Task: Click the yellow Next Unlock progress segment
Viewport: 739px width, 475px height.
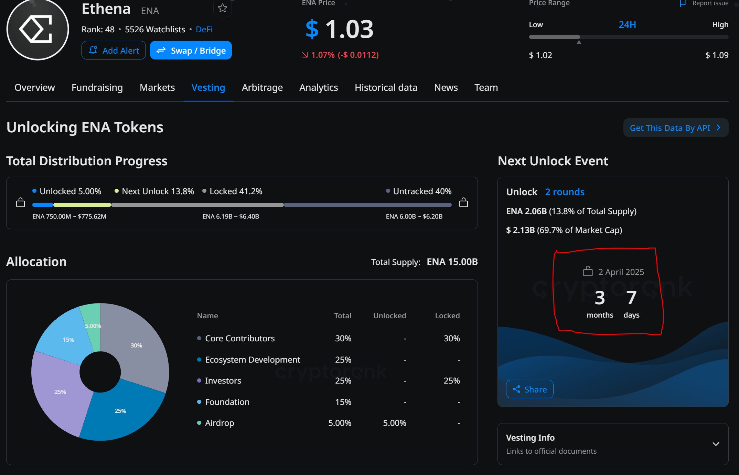Action: point(82,205)
